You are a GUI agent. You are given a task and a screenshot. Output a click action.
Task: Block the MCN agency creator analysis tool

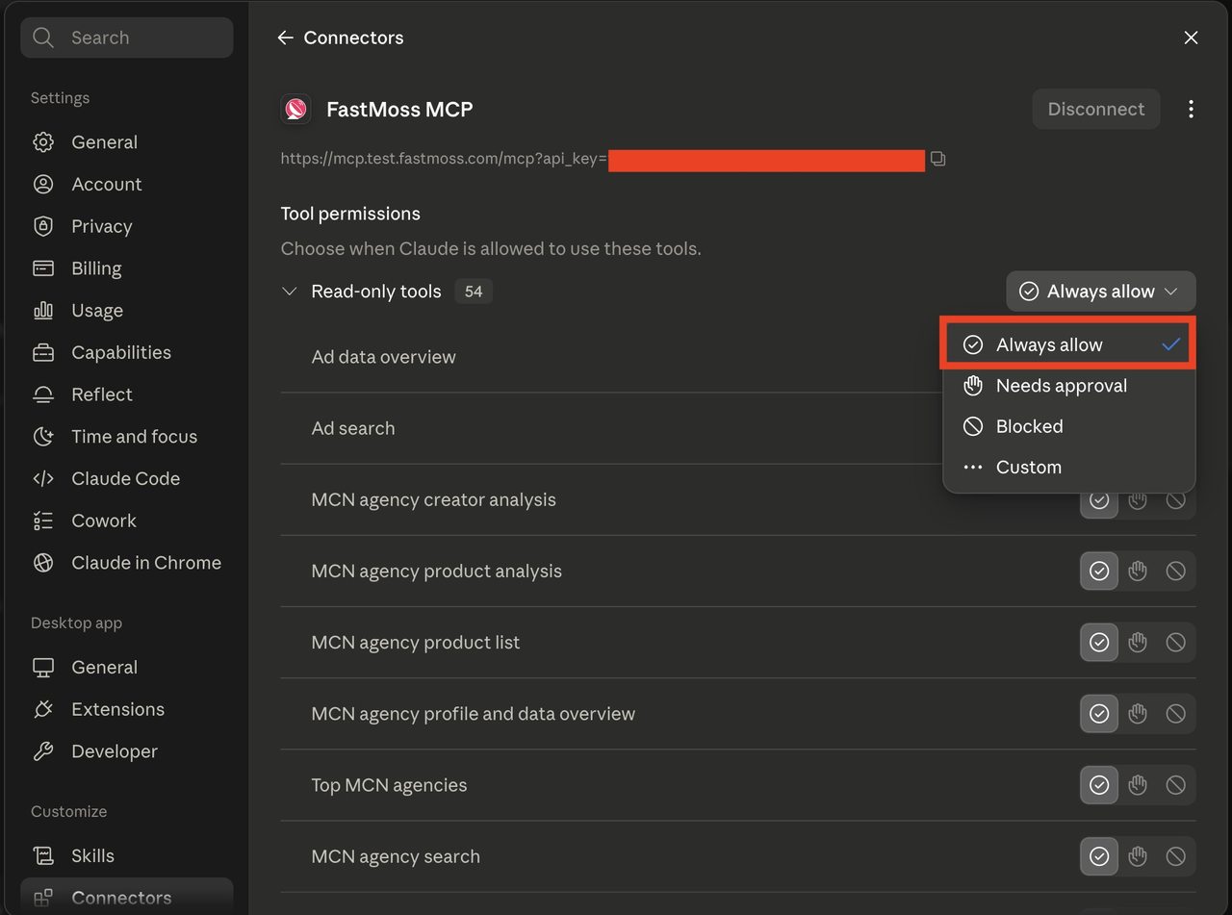point(1175,500)
